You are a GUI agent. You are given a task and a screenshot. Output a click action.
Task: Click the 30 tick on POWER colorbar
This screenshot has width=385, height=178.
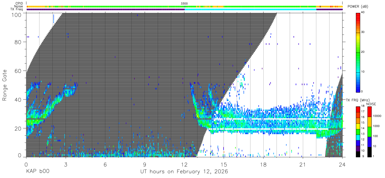pyautogui.click(x=363, y=32)
